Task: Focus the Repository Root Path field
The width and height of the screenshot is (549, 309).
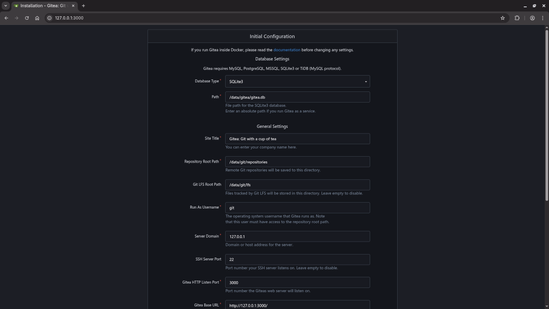Action: point(297,162)
